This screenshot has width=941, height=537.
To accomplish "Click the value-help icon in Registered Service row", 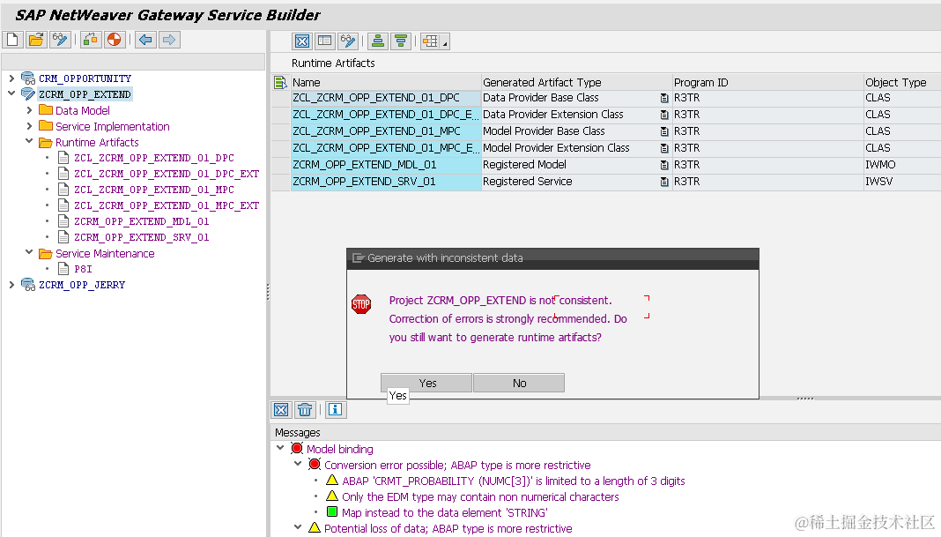I will click(664, 182).
